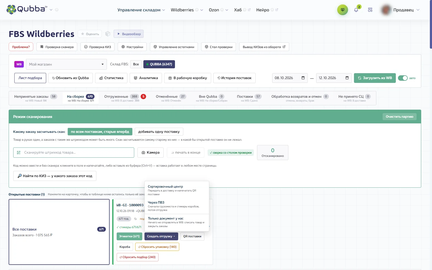
Task: Expand the Ozon menu chevron
Action: pos(227,10)
